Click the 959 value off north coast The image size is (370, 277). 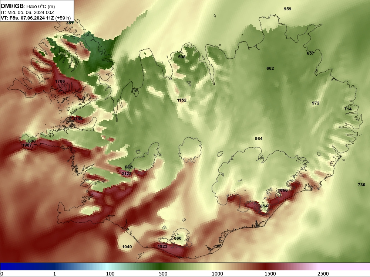click(x=287, y=9)
